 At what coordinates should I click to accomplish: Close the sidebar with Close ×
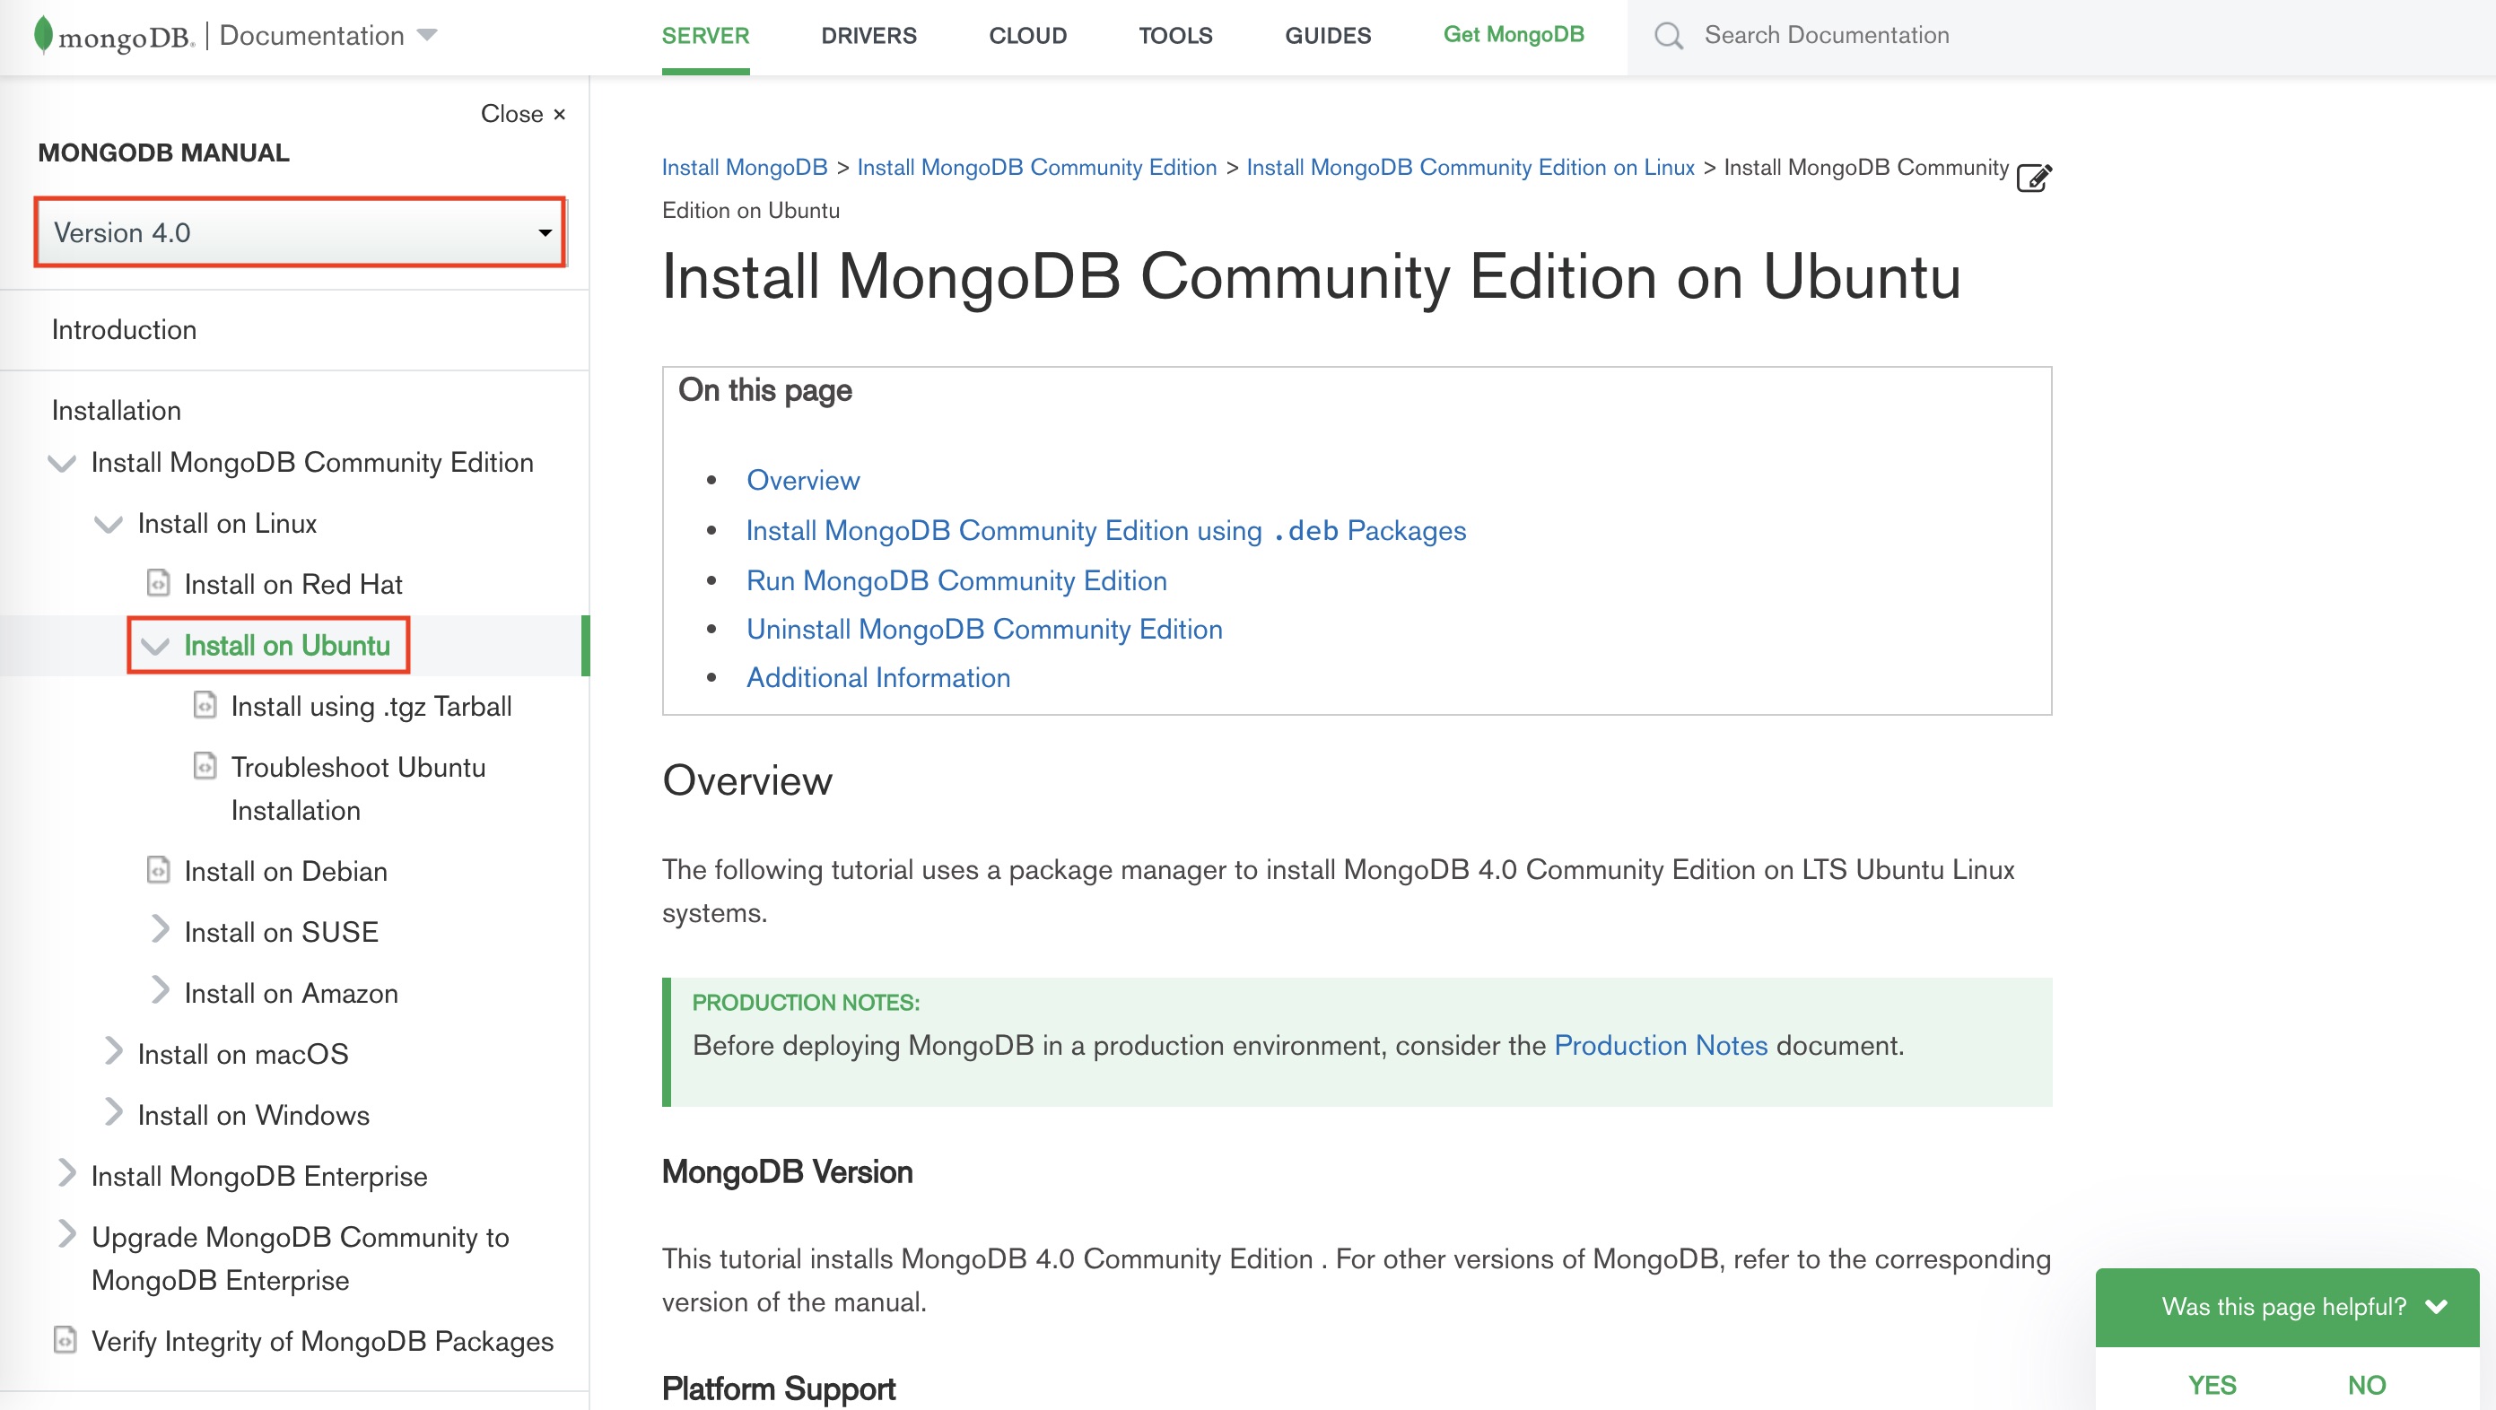tap(522, 113)
